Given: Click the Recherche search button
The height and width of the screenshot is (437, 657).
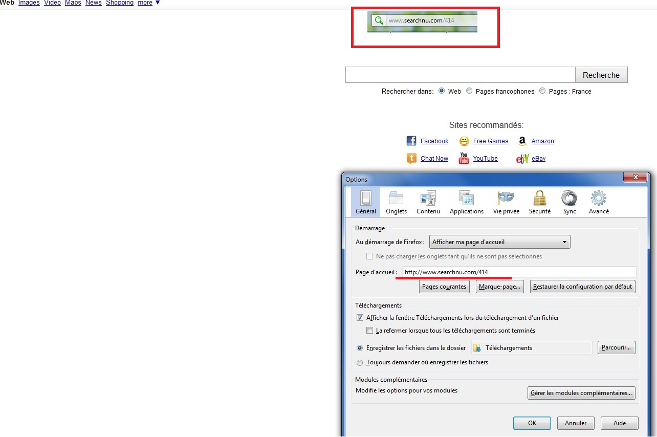Looking at the screenshot, I should click(x=601, y=75).
